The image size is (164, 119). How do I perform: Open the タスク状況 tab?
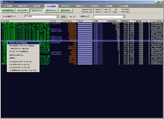95,6
